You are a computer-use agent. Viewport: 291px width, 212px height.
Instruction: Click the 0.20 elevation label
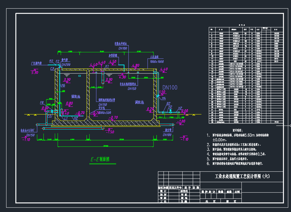150,109
